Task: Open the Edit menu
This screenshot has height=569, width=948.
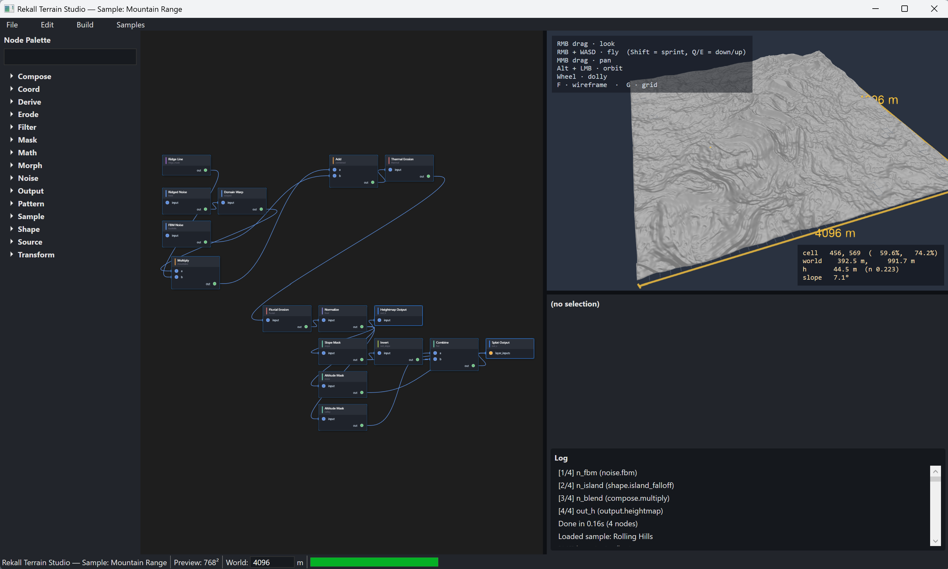Action: [x=47, y=25]
